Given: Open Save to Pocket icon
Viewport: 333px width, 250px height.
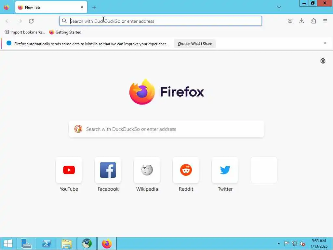Looking at the screenshot, I should pos(290,21).
